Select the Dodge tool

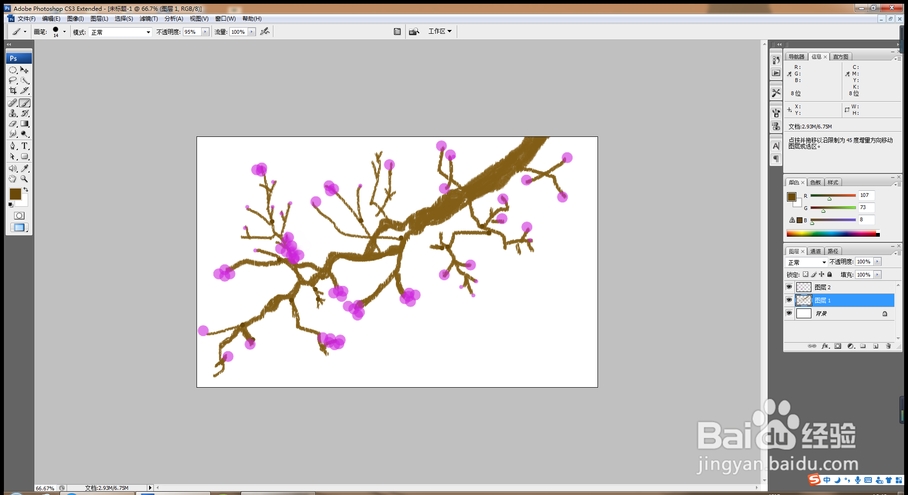tap(24, 134)
